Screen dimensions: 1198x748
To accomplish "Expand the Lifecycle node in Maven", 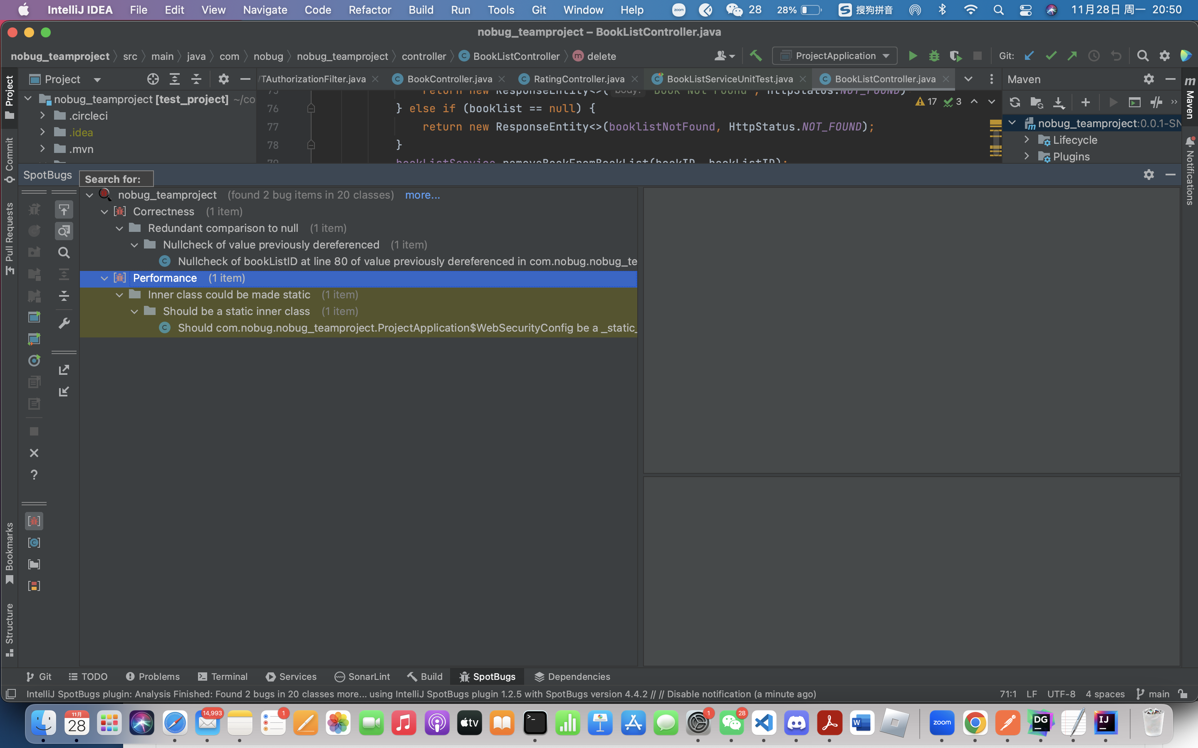I will coord(1027,140).
